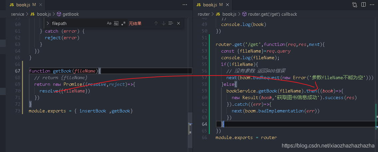378x152 pixels.
Task: Click 'insertBook' in module.exports line
Action: coord(93,111)
